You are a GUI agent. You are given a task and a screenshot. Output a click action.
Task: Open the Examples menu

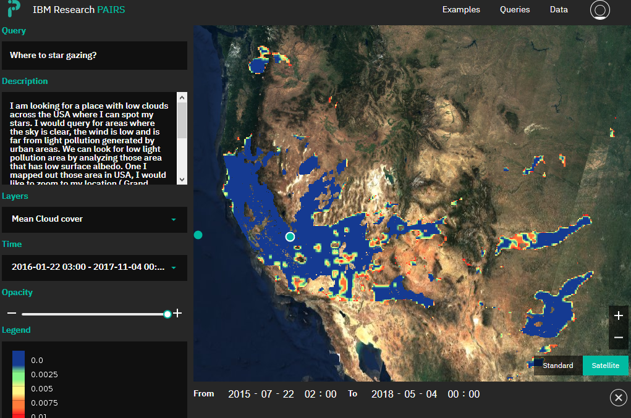coord(461,10)
